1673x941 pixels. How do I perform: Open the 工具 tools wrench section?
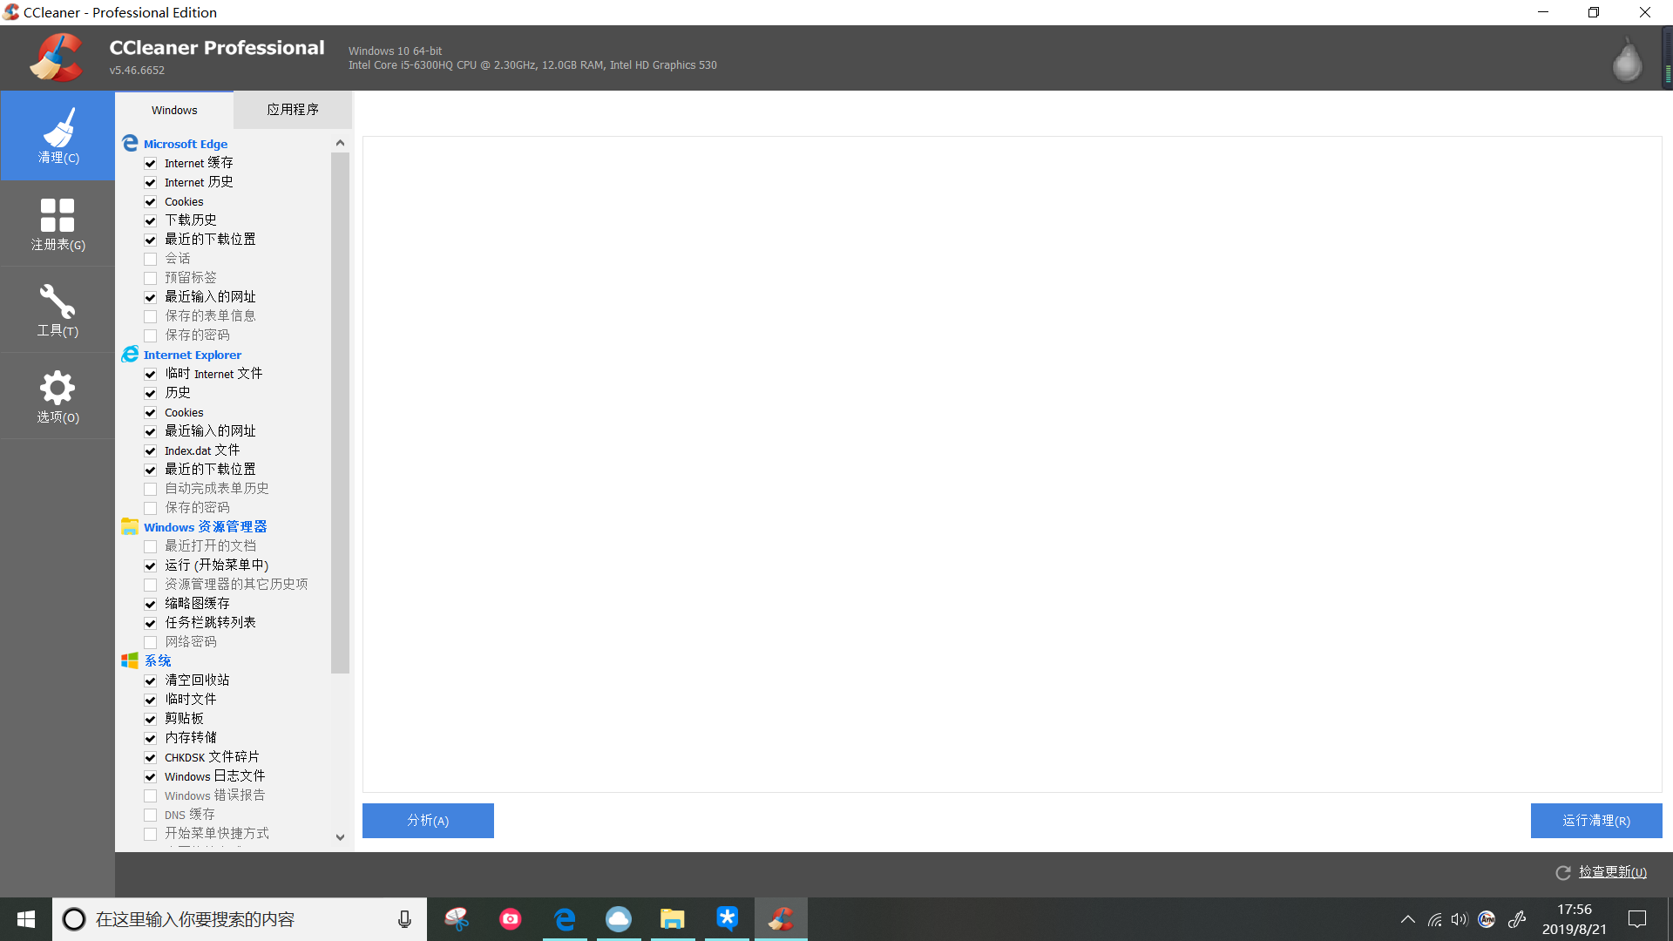[58, 309]
